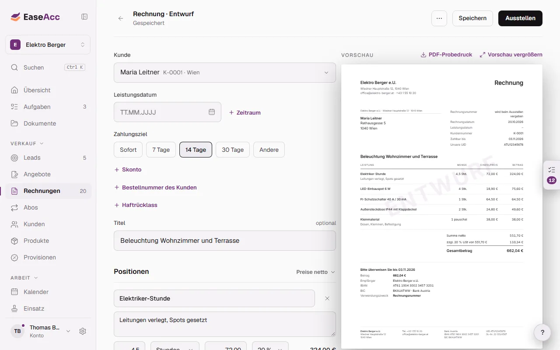
Task: Enlarge the preview with Vorschau vergrößern
Action: pyautogui.click(x=511, y=55)
